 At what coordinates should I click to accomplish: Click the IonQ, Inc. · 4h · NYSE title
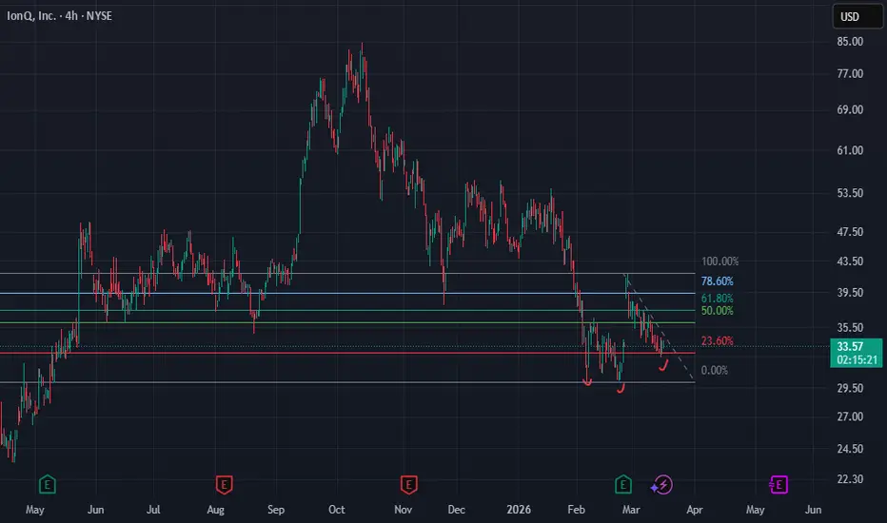pos(59,16)
